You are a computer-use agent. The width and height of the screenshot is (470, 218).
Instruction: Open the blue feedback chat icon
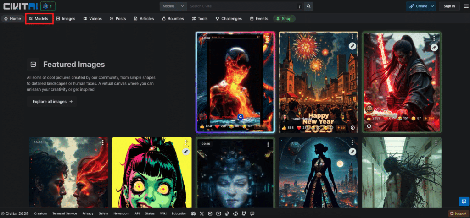click(x=464, y=201)
